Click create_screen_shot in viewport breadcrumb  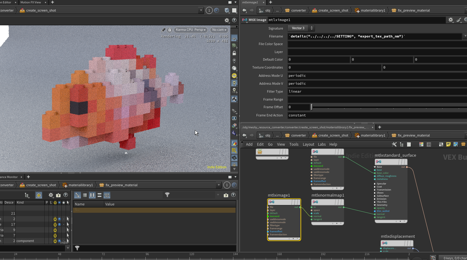(x=41, y=10)
